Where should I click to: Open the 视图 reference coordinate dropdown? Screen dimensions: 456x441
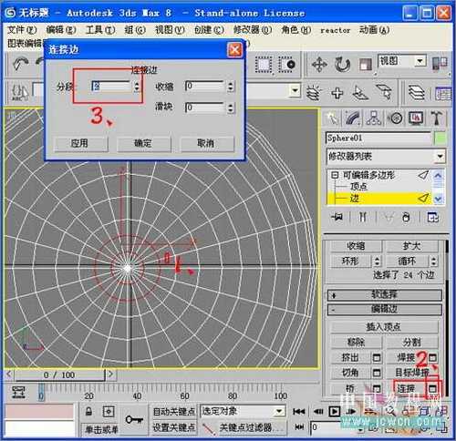click(420, 61)
